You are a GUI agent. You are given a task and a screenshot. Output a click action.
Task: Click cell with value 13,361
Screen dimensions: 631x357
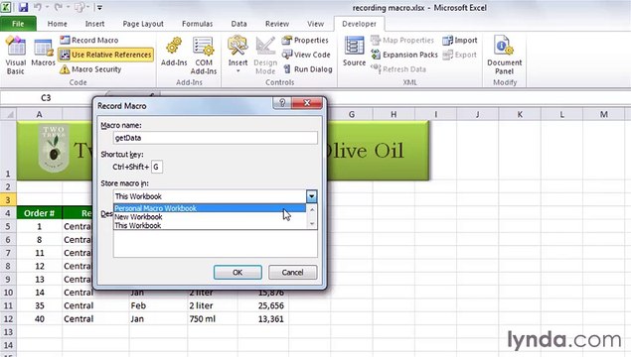pyautogui.click(x=263, y=319)
